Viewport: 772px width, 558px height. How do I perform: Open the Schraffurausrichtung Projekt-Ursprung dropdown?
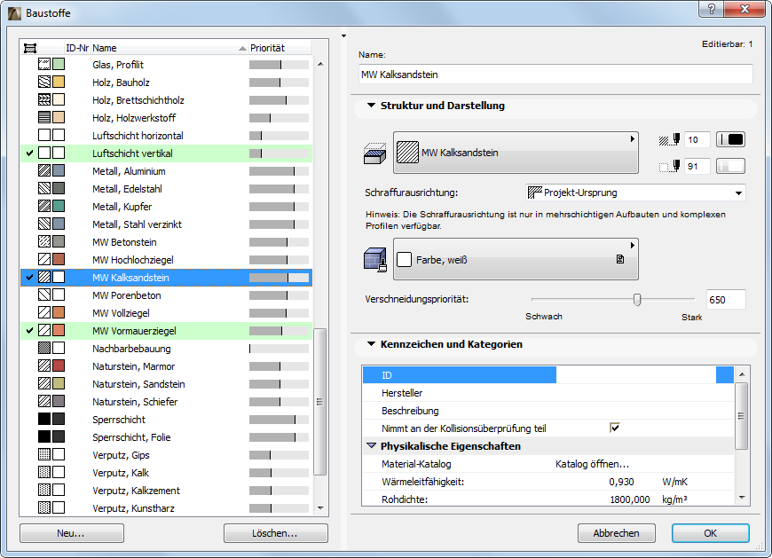point(635,193)
